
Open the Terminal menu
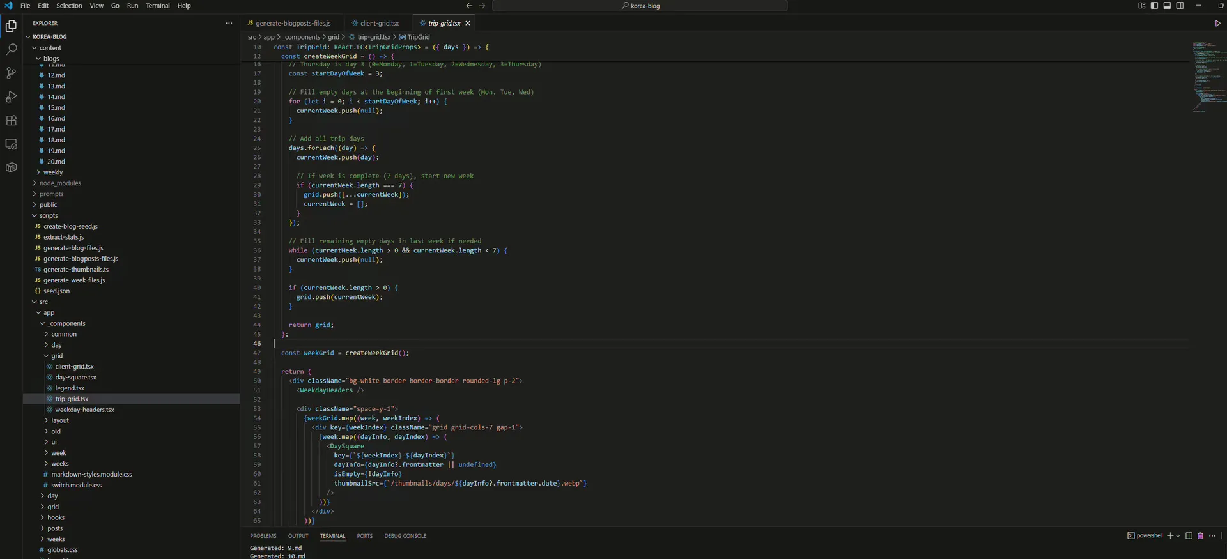coord(158,6)
